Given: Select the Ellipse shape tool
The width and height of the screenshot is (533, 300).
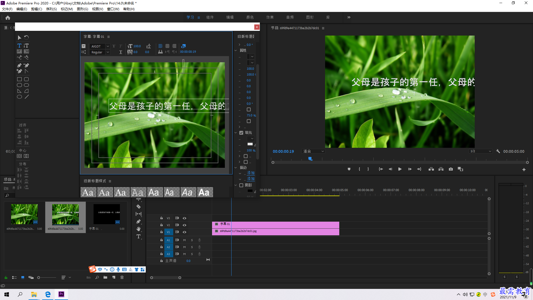Looking at the screenshot, I should click(x=19, y=97).
